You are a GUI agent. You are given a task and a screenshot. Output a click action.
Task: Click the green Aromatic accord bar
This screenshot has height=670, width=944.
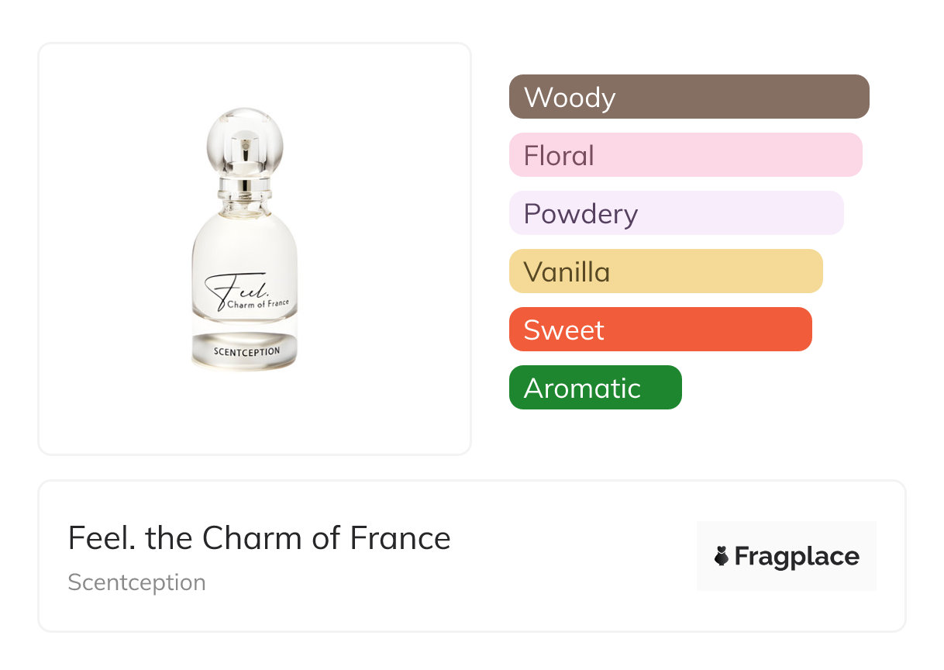[595, 388]
